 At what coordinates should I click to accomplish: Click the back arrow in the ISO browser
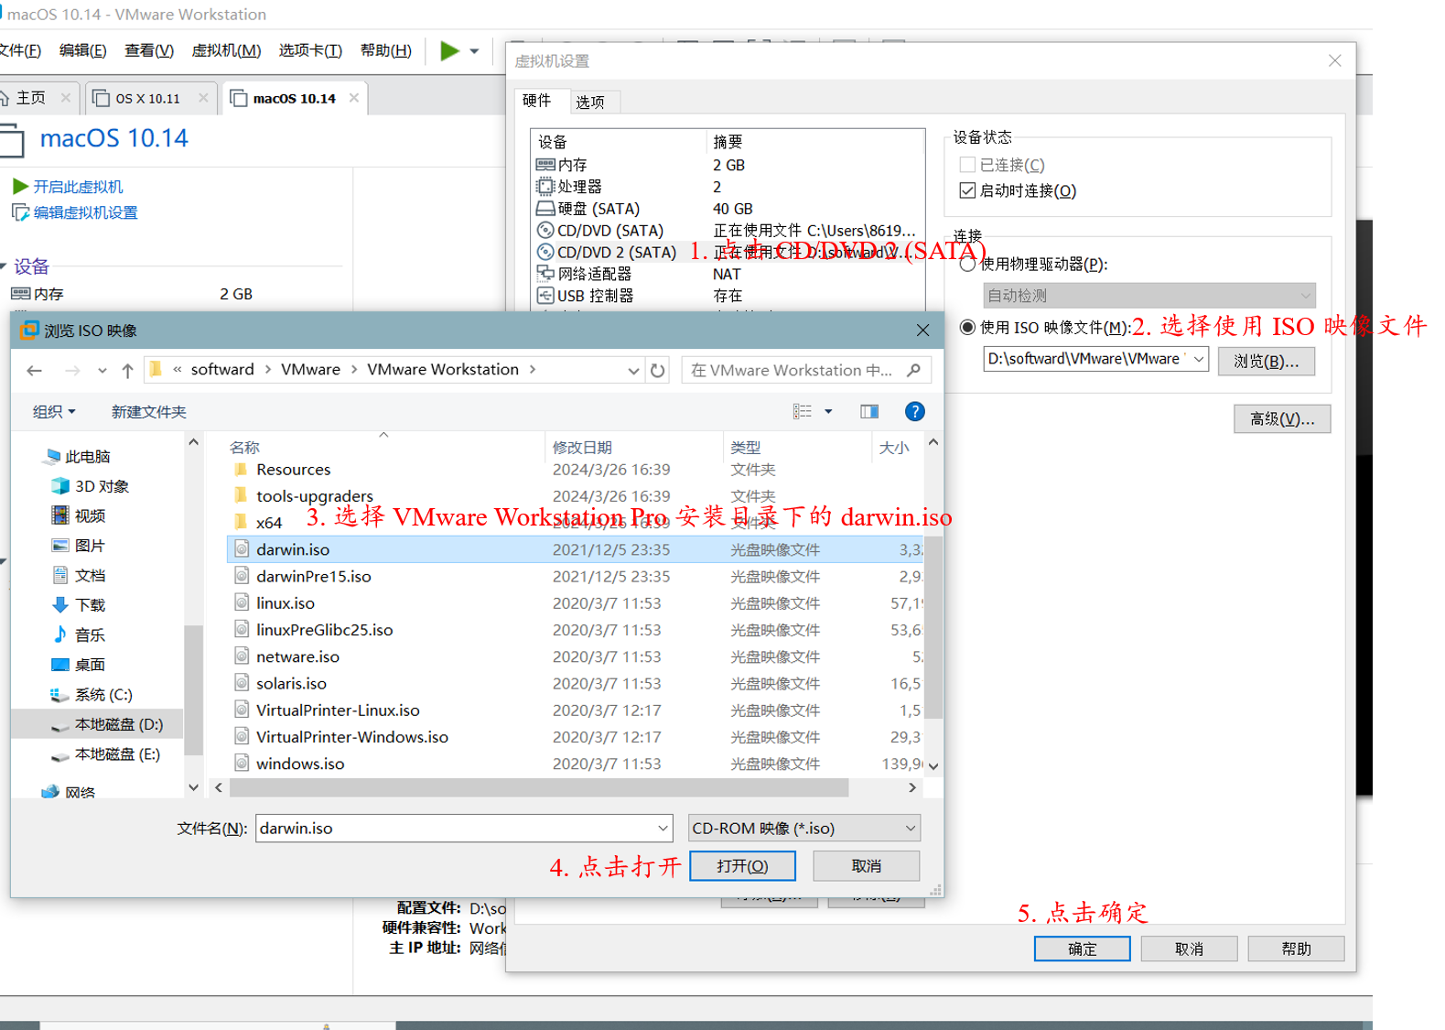pyautogui.click(x=34, y=371)
